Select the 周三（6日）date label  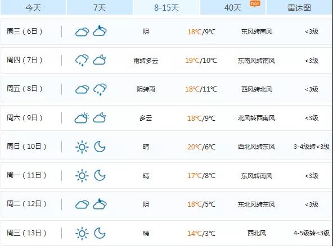24,31
